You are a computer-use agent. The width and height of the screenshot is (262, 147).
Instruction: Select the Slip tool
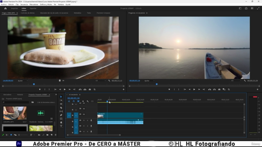click(x=61, y=111)
